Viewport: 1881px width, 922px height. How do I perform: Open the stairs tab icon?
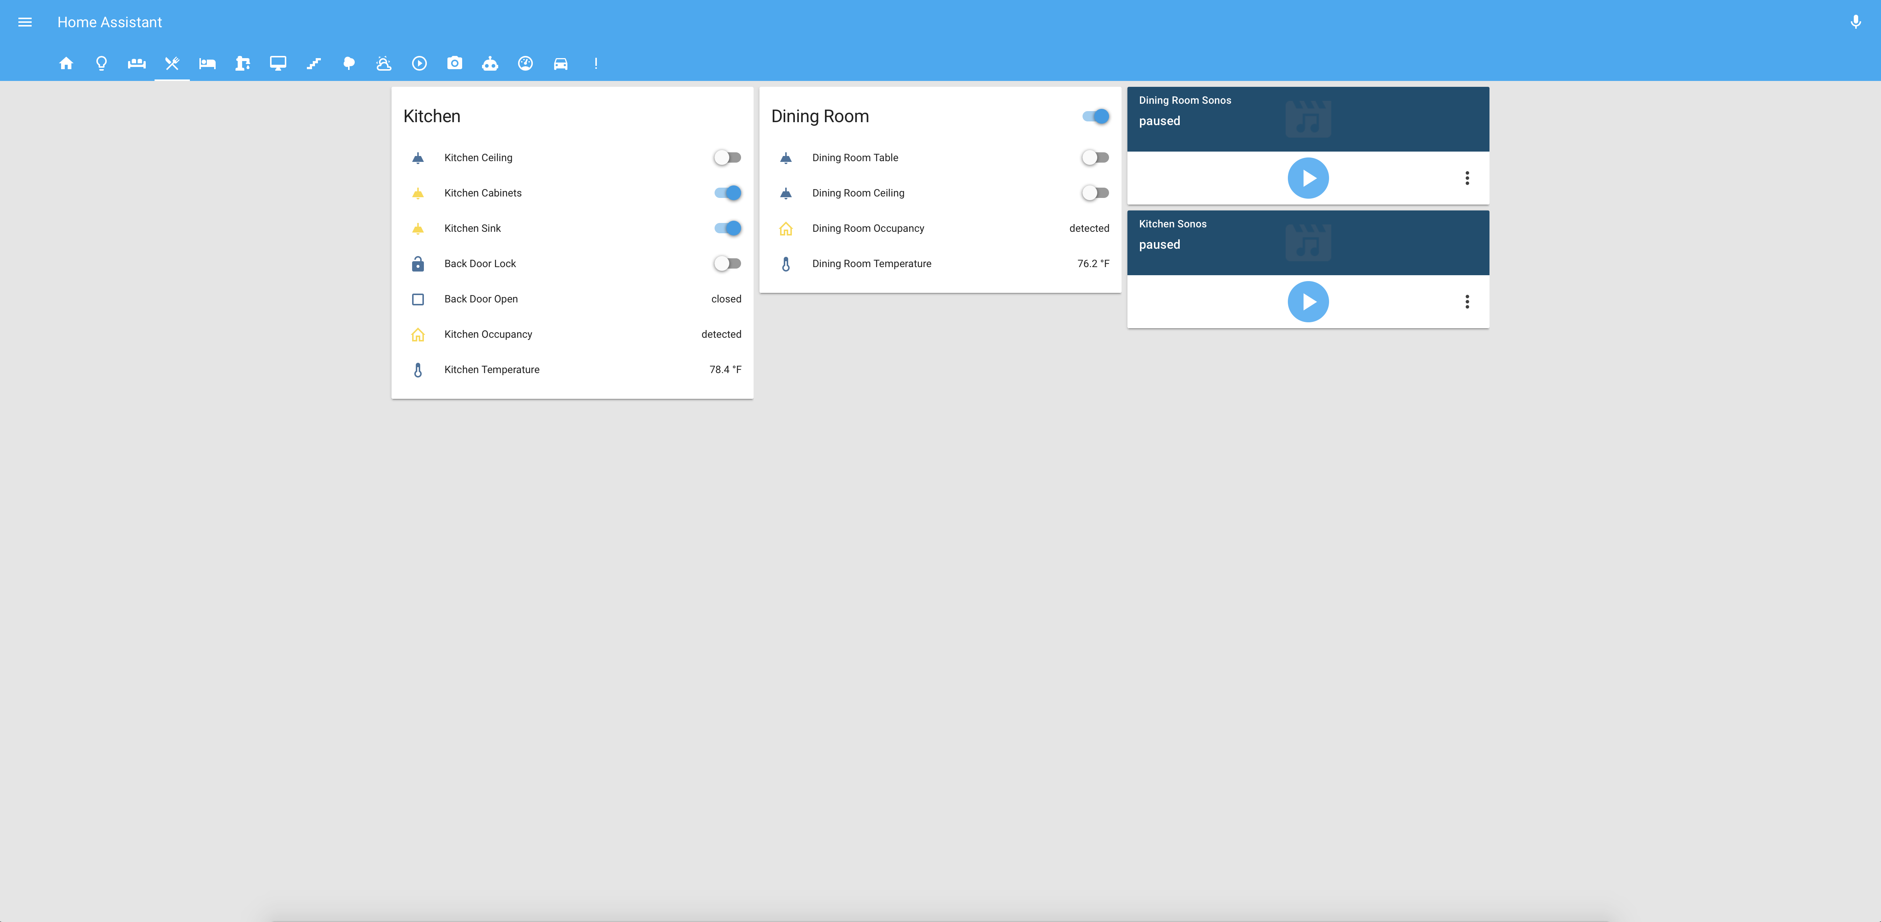[x=313, y=64]
